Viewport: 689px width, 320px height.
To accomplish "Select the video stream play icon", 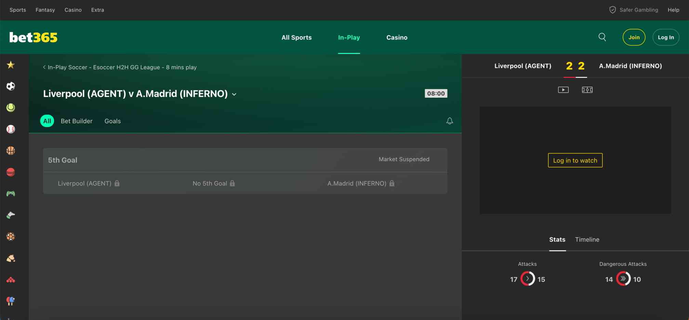I will point(563,89).
